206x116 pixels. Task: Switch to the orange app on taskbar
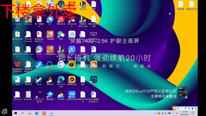(44, 113)
